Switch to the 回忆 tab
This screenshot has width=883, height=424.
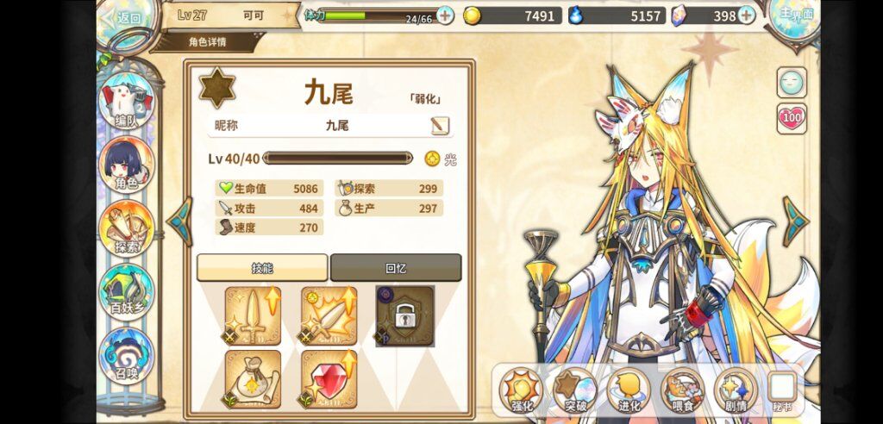coord(396,267)
